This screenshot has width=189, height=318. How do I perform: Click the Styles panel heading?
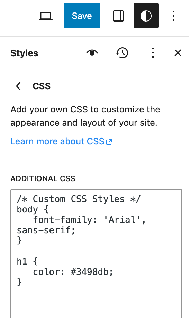(24, 53)
